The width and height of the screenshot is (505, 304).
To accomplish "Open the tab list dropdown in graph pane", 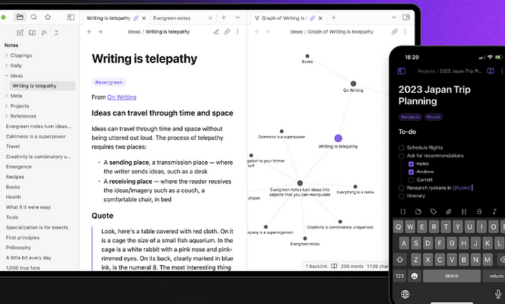I will (x=394, y=17).
